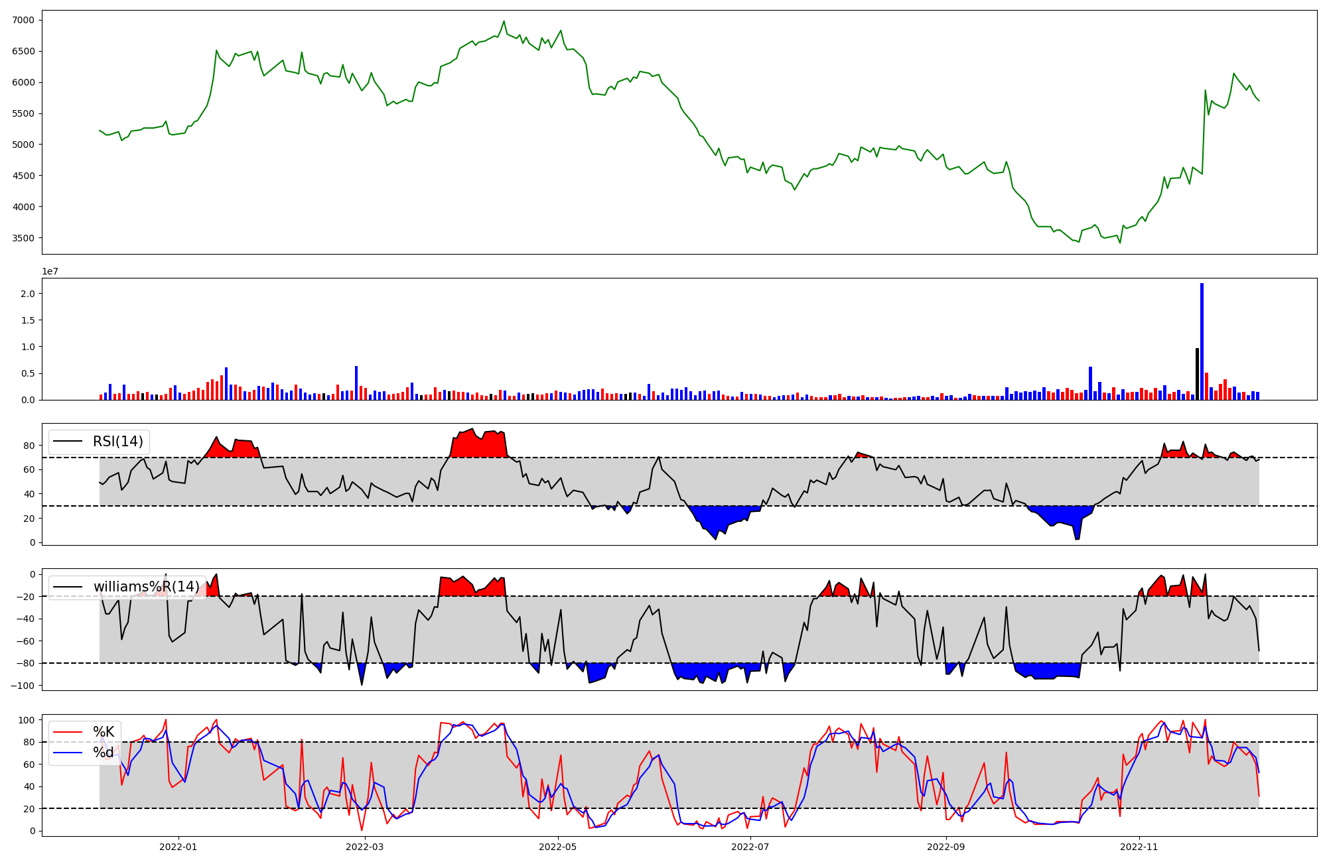
Task: Select the 2022-01 x-axis date tick
Action: (x=178, y=847)
